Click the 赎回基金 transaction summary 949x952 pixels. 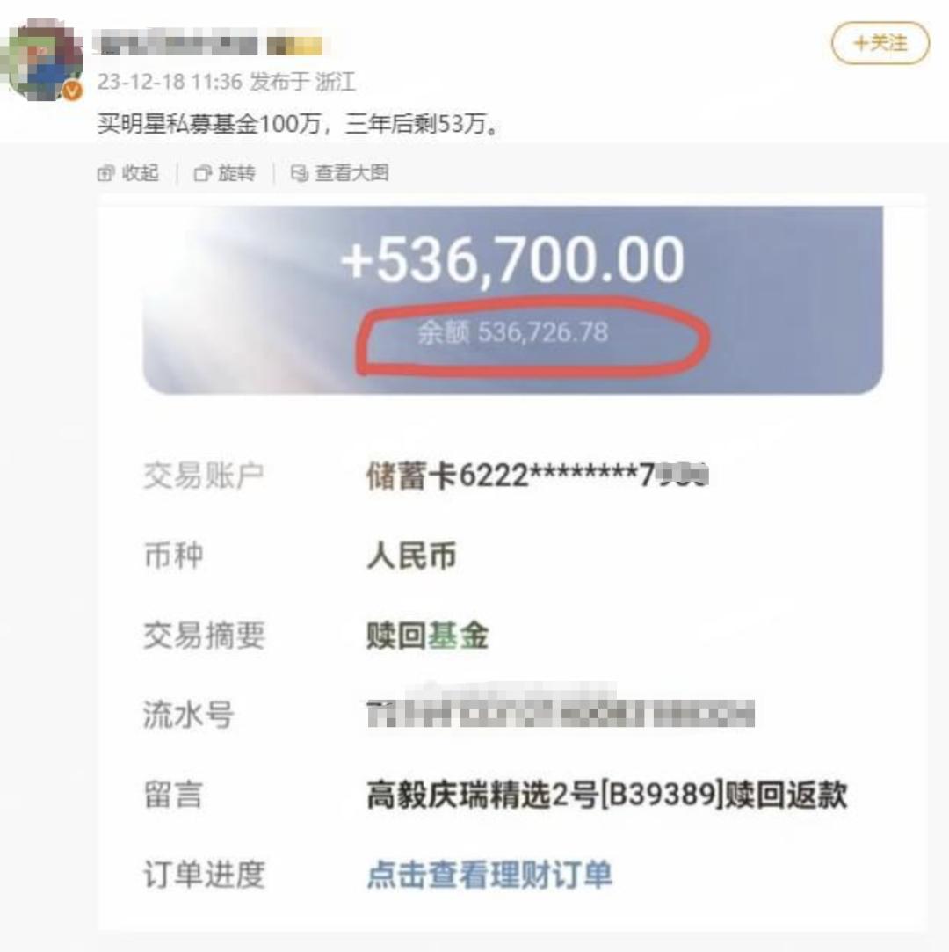pos(428,635)
